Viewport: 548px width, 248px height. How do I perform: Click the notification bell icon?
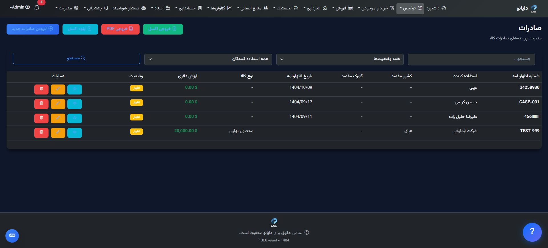tap(37, 8)
